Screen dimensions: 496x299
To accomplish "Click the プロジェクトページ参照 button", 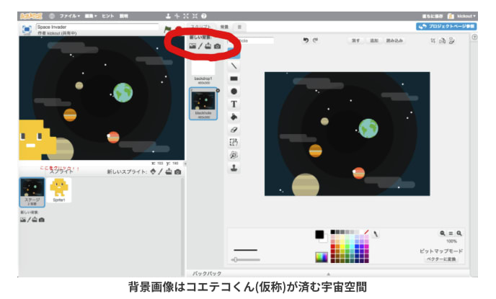I will 446,27.
